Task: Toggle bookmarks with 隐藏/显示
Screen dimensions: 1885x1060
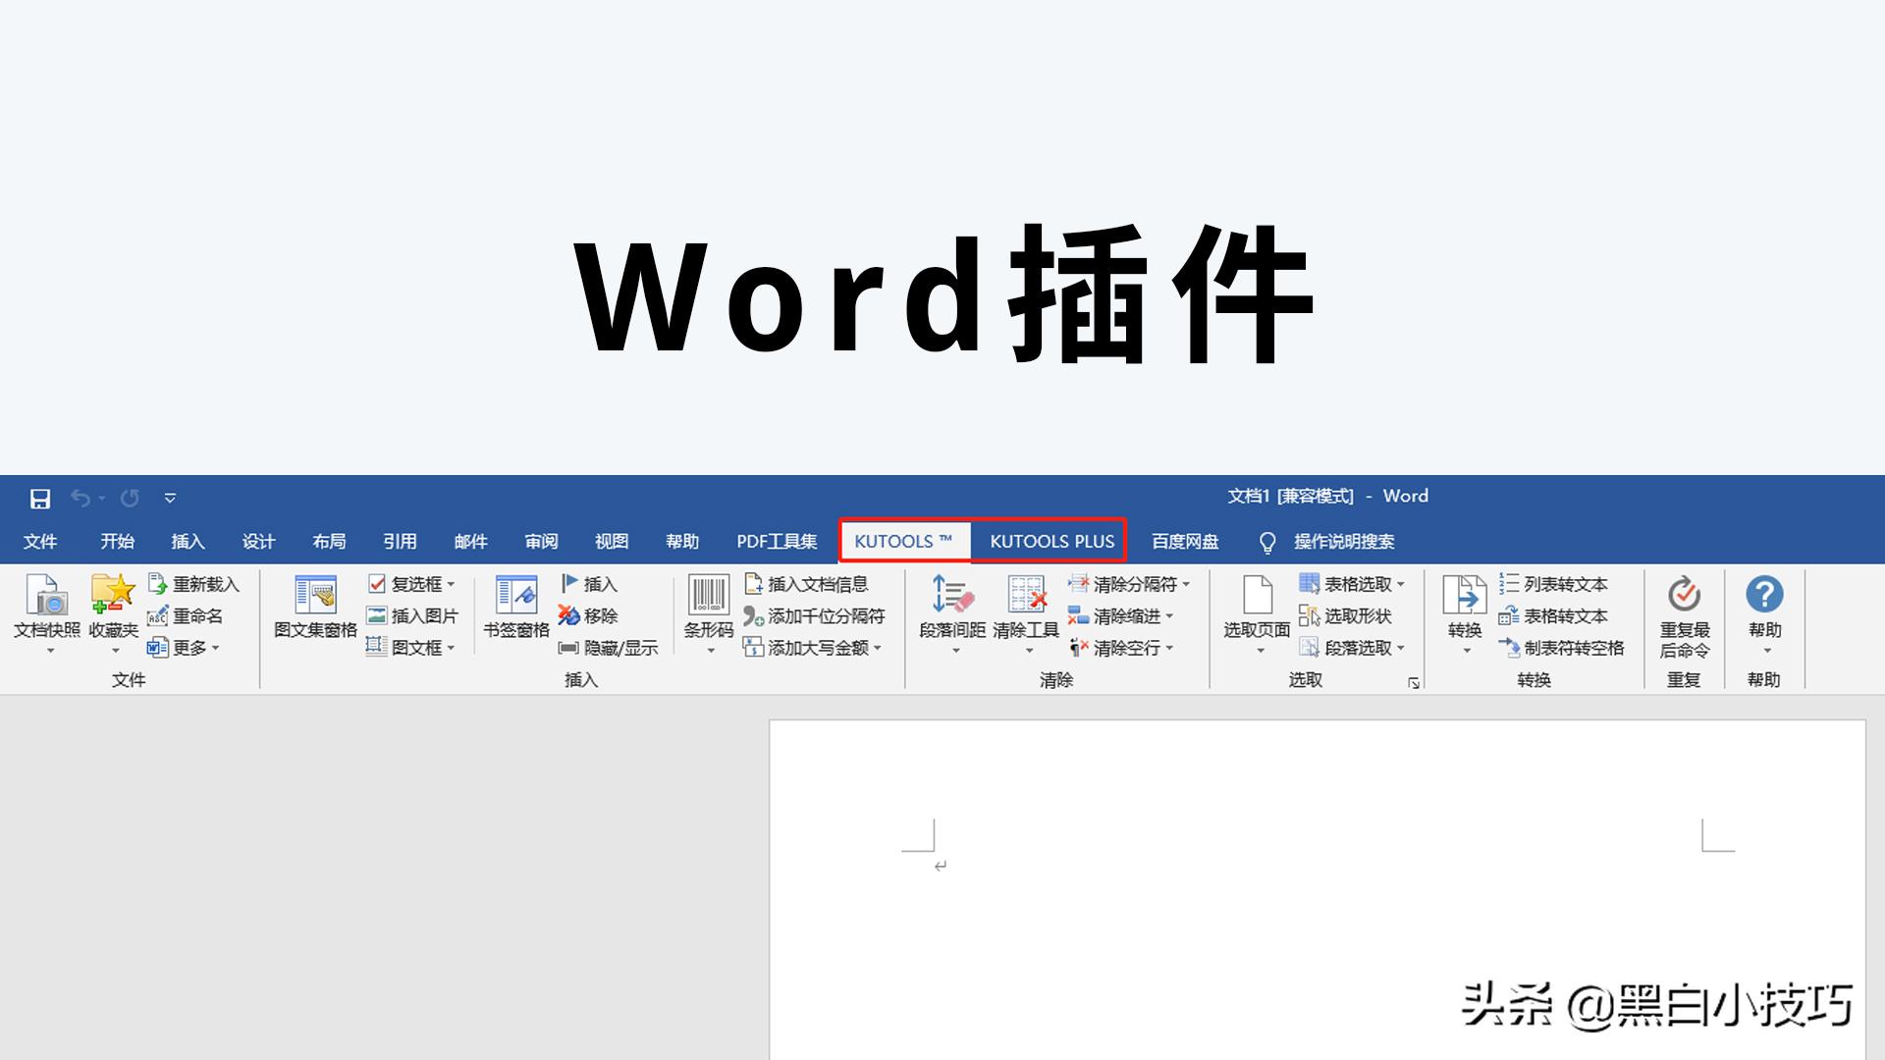Action: (609, 648)
